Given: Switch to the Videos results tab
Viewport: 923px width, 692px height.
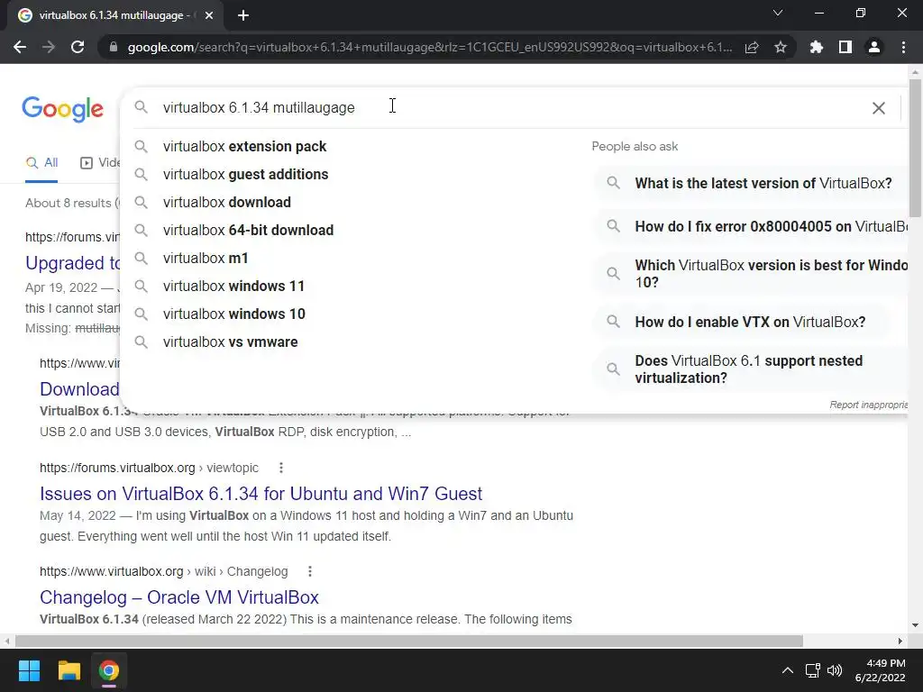Looking at the screenshot, I should click(x=100, y=163).
